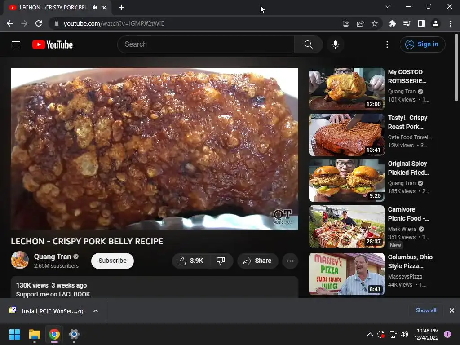Viewport: 460px width, 345px height.
Task: Go to YouTube home via logo
Action: point(53,44)
